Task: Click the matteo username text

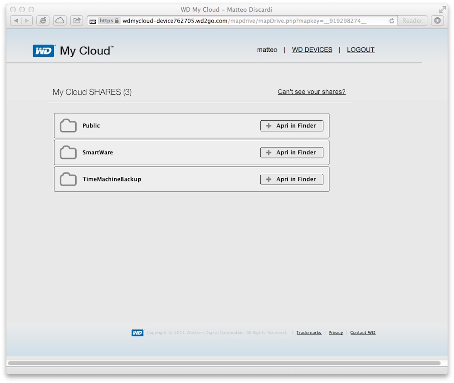Action: [x=267, y=49]
